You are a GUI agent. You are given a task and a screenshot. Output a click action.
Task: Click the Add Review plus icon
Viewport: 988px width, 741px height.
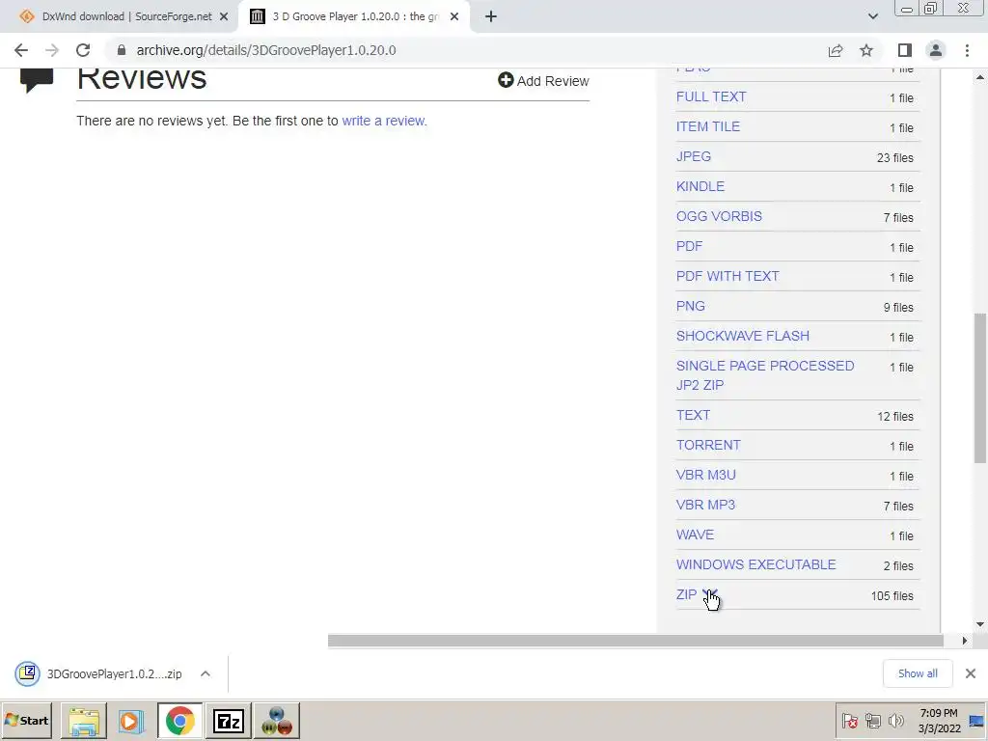point(506,80)
